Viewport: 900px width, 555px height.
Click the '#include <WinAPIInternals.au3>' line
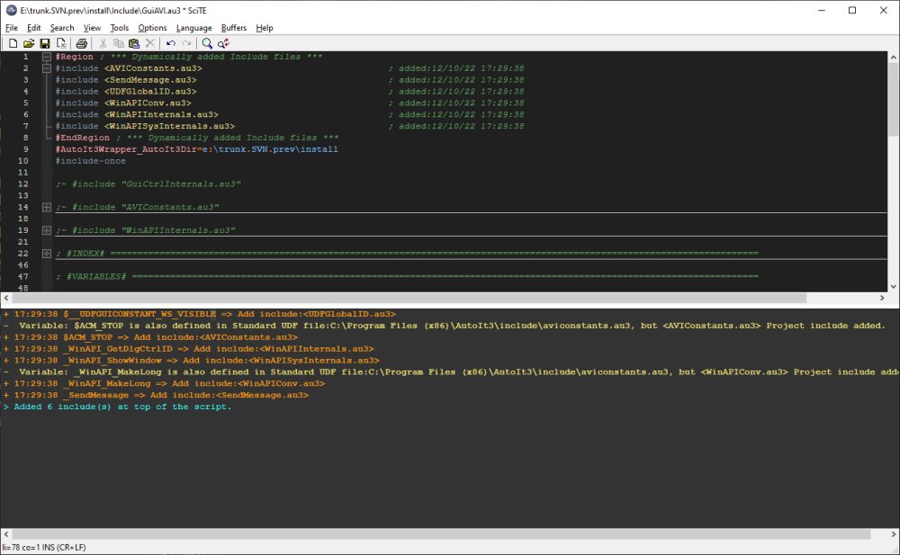(x=137, y=114)
